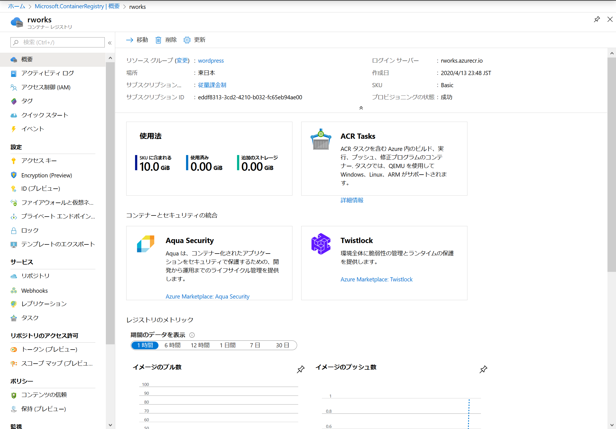Click the main pane scrollbar thumb

tap(612, 165)
